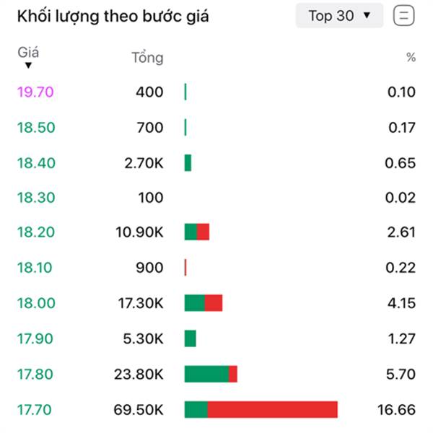Toggle sort arrow under Giá header
433x433 pixels.
28,66
